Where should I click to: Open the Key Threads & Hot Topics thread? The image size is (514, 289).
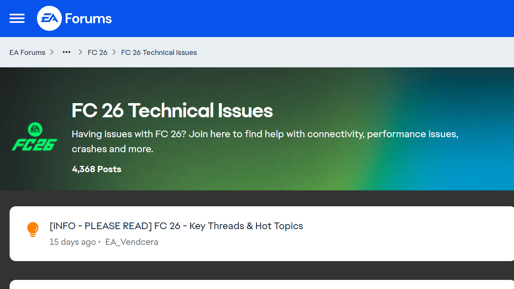click(176, 226)
